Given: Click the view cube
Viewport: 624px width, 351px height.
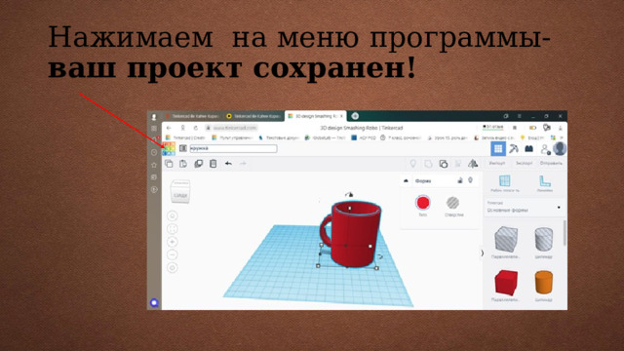Looking at the screenshot, I should [x=180, y=191].
